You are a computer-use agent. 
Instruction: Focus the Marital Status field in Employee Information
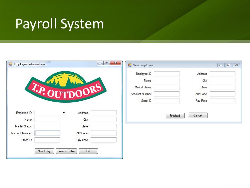pyautogui.click(x=47, y=126)
